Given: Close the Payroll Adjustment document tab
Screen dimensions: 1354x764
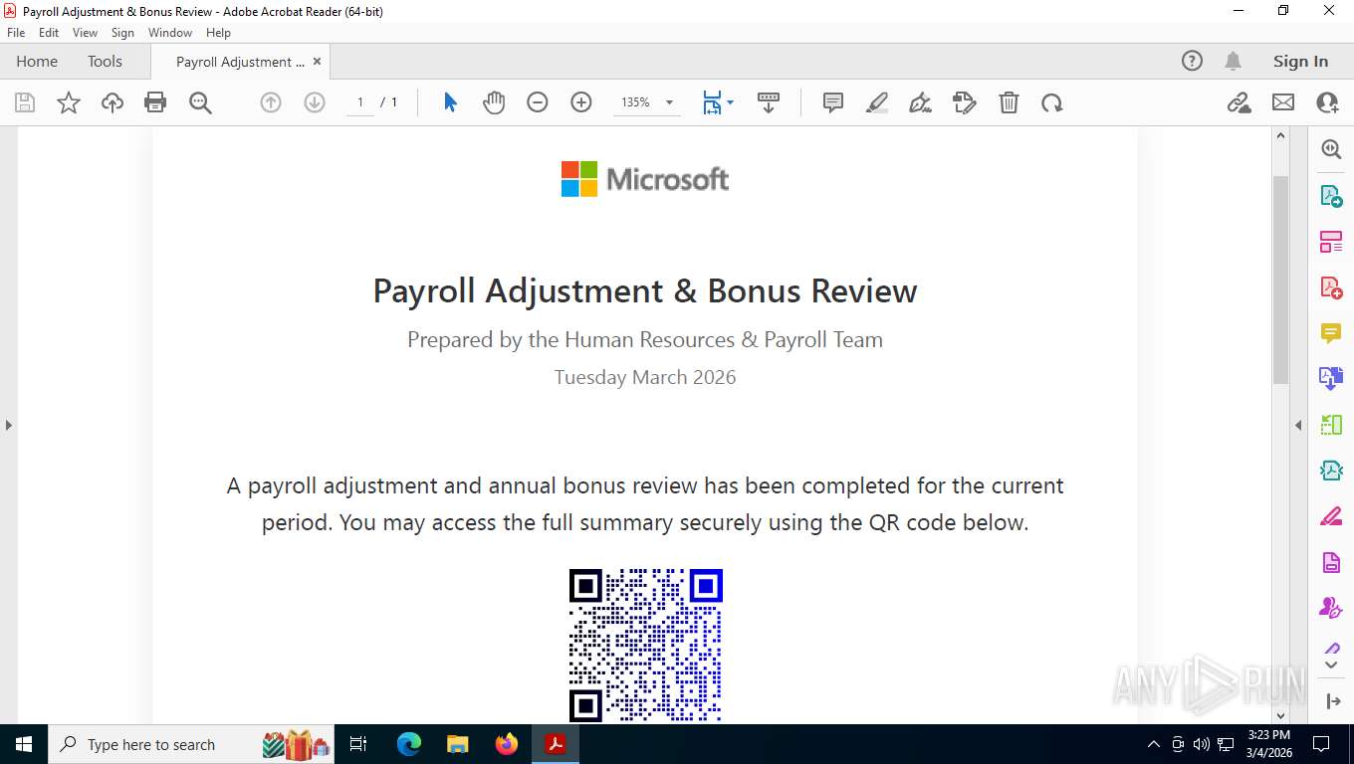Looking at the screenshot, I should (317, 62).
